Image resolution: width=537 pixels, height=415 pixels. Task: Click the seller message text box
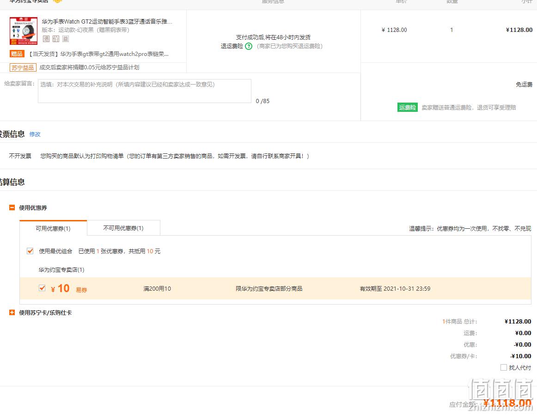coord(145,91)
